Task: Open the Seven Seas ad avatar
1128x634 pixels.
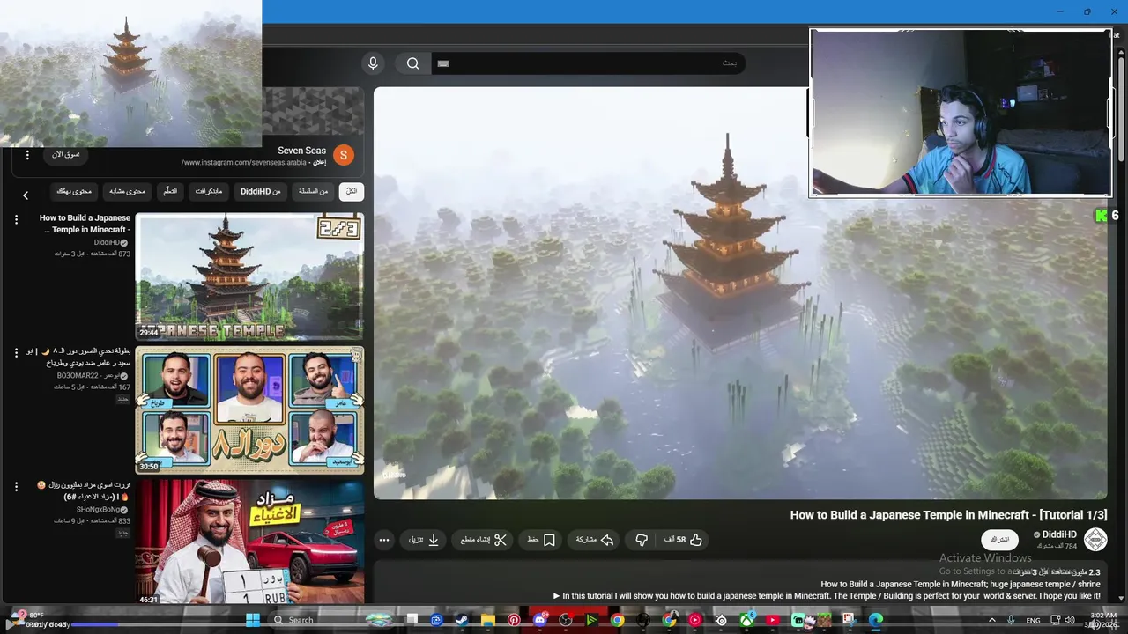Action: (x=344, y=155)
